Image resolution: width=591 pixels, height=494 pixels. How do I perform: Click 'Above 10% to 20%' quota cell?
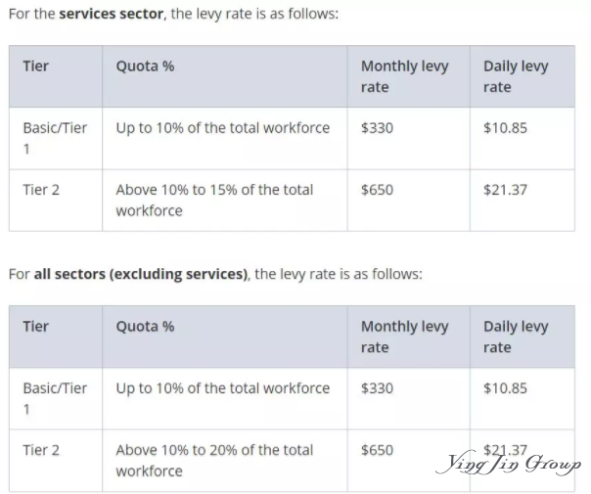coord(225,461)
